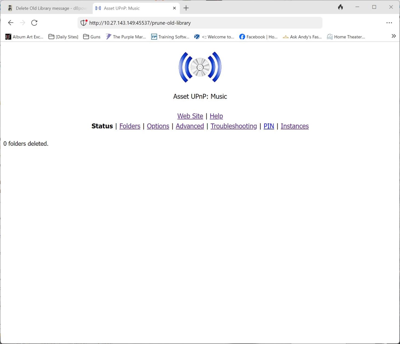
Task: Click the shield site security icon
Action: pos(84,23)
